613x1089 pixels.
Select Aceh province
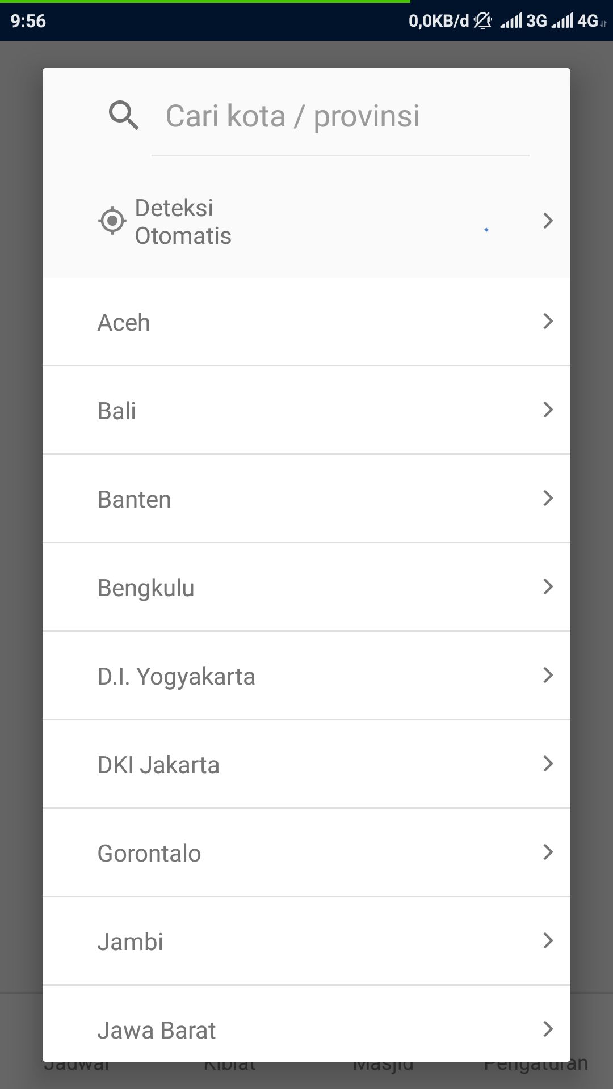[124, 322]
